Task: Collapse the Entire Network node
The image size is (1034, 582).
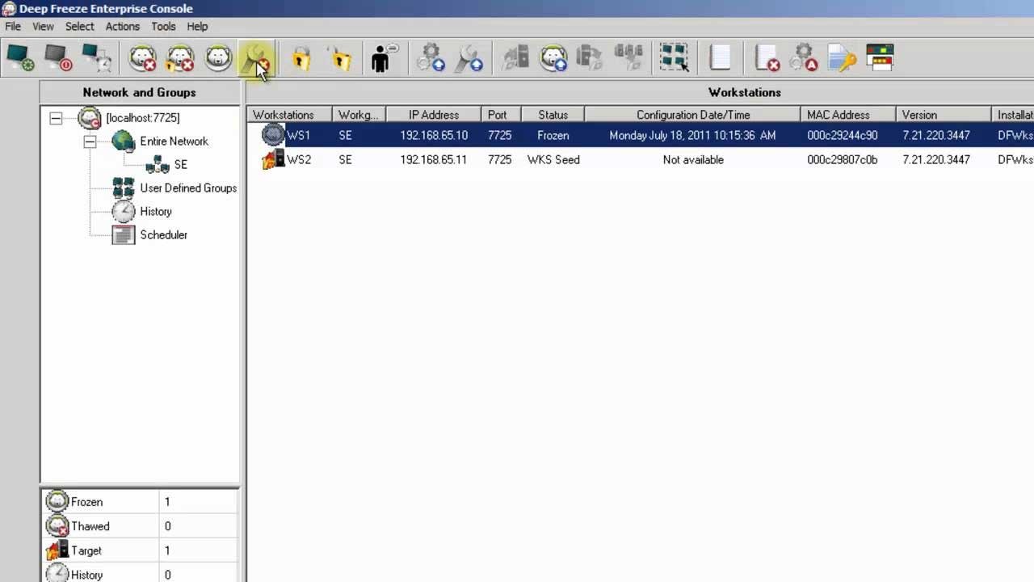Action: (x=90, y=141)
